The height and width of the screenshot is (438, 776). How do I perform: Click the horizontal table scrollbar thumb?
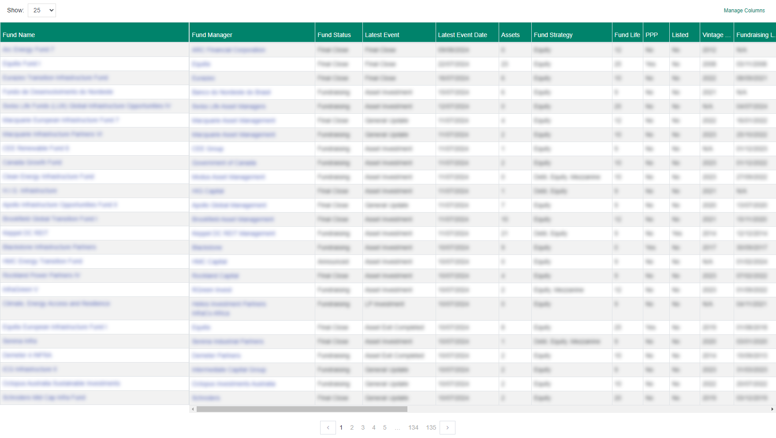(302, 409)
